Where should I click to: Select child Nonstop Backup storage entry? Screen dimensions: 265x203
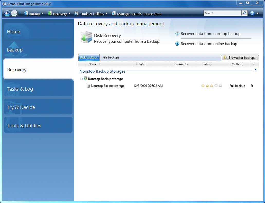[108, 86]
